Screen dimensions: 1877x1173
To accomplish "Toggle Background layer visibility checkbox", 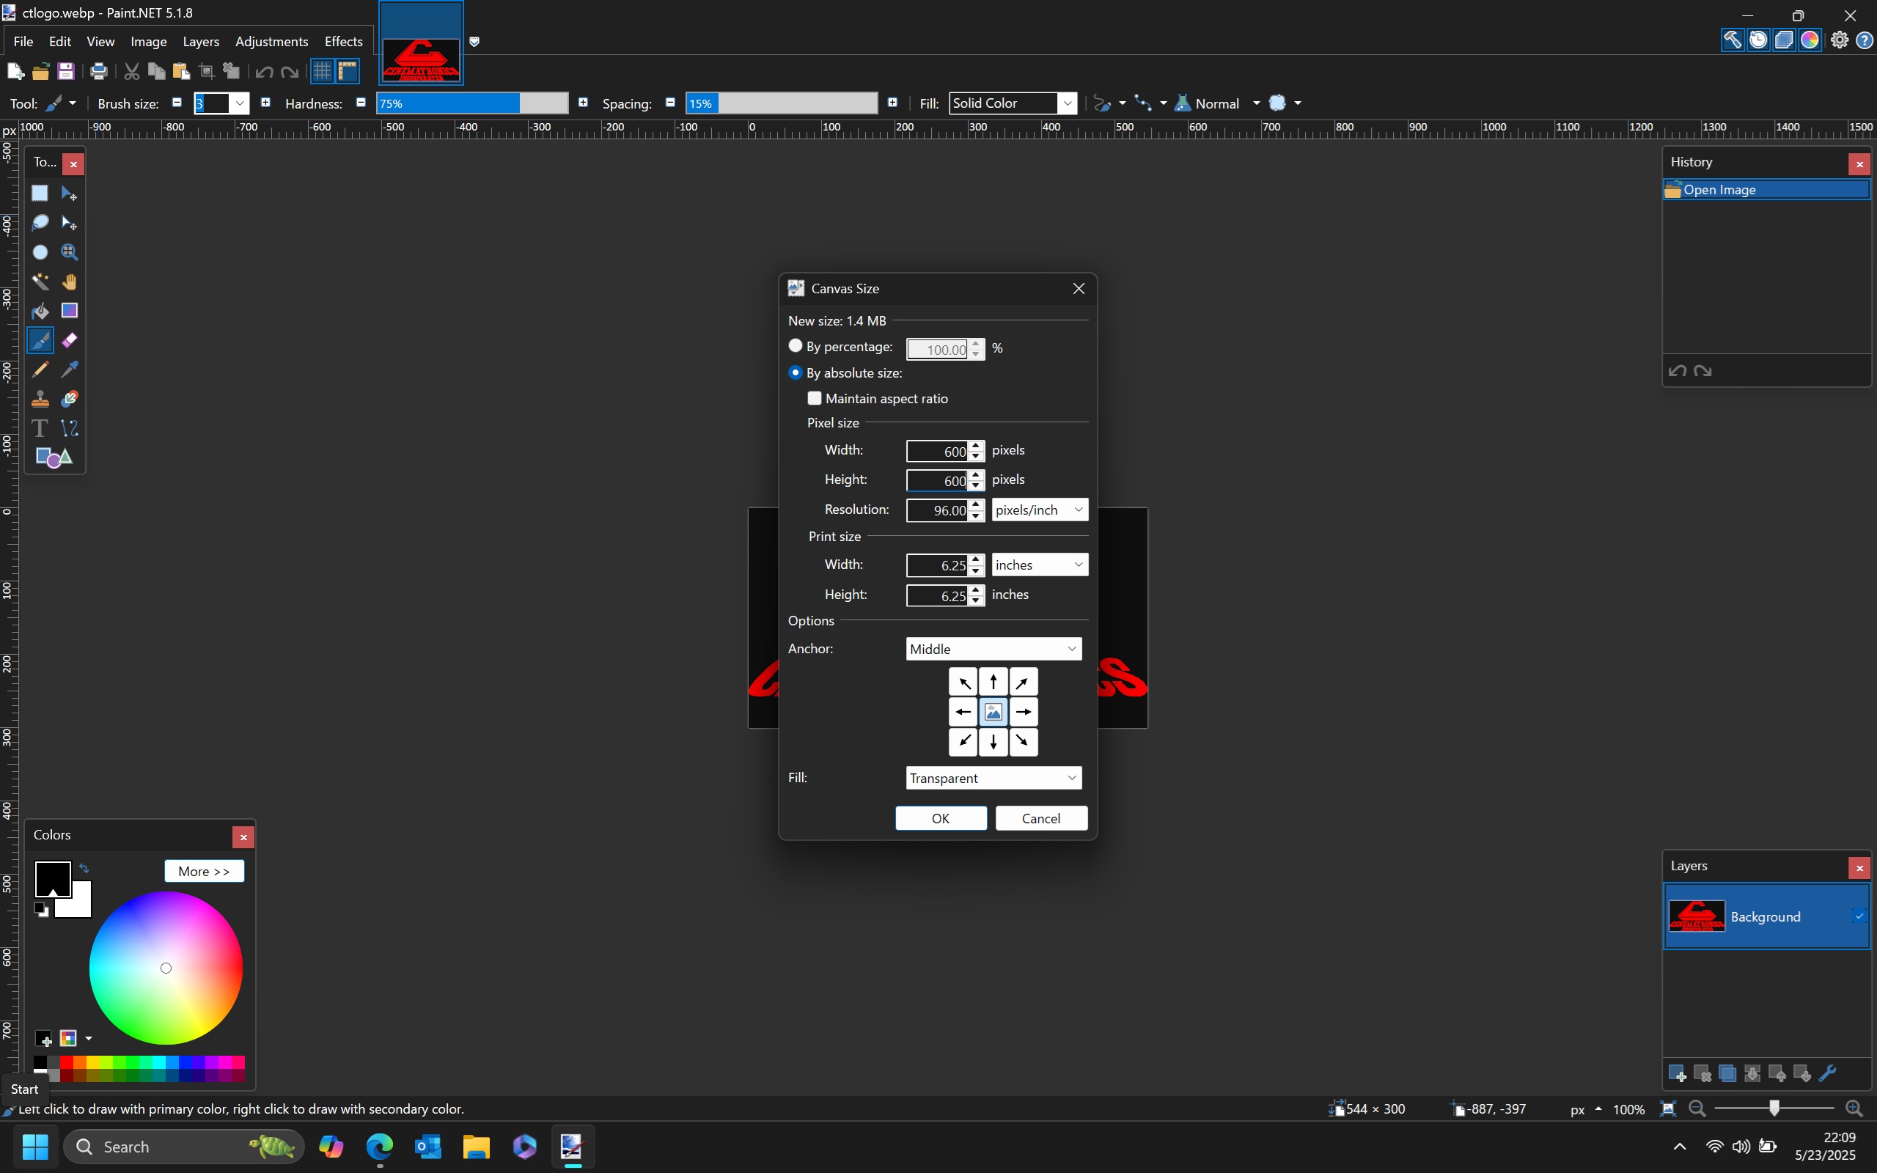I will point(1859,916).
